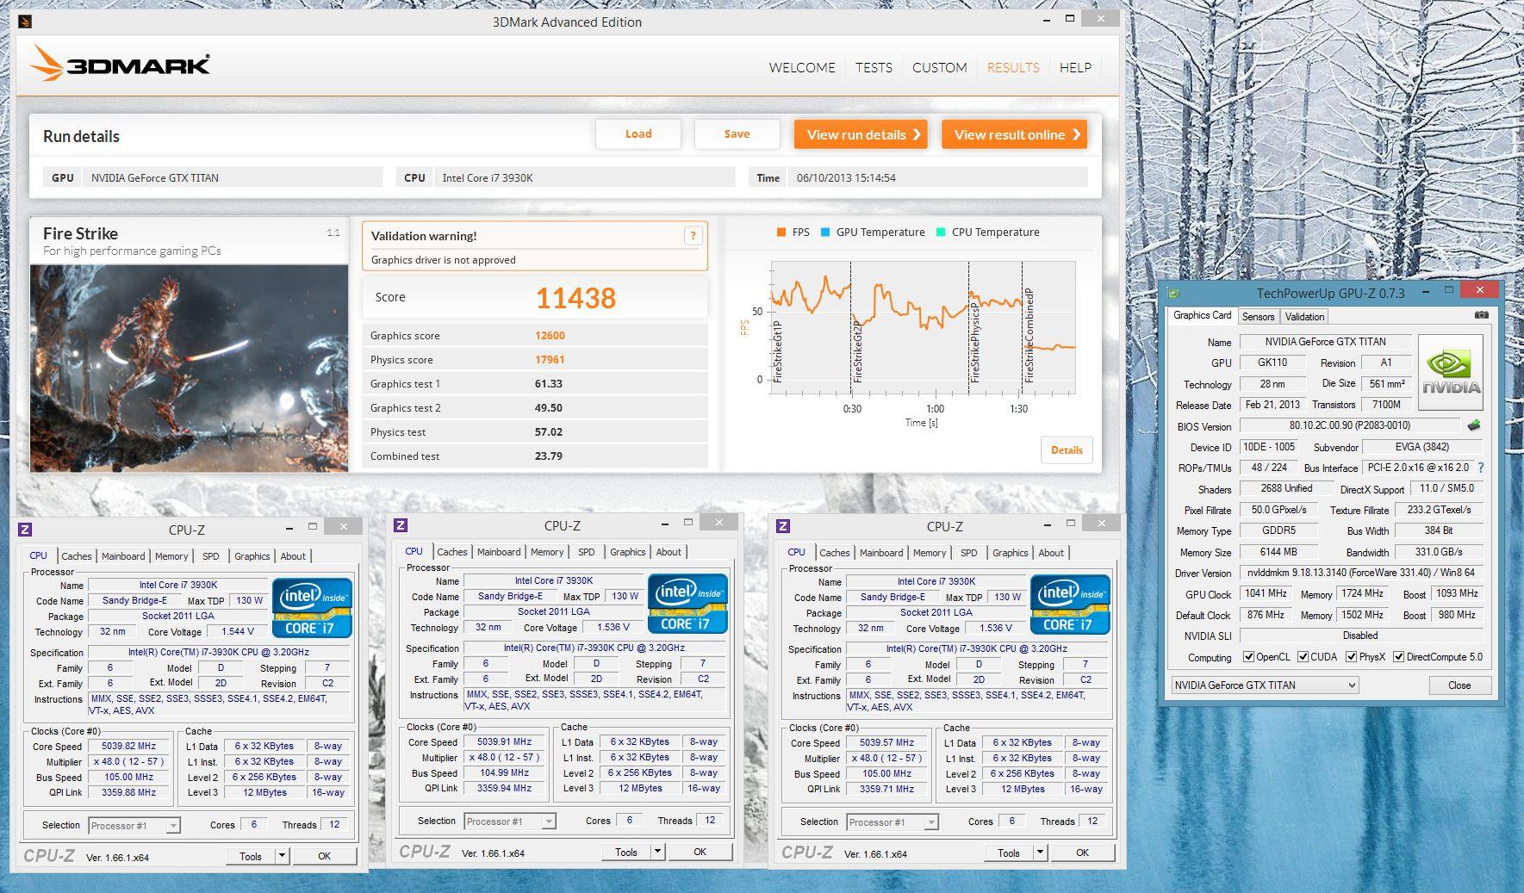This screenshot has height=893, width=1524.
Task: Click the Tools button in middle CPU-Z
Action: pyautogui.click(x=626, y=852)
